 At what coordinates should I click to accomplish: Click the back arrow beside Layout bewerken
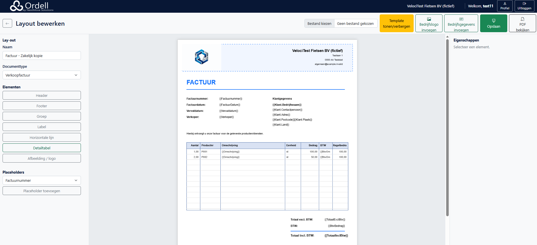coord(7,23)
